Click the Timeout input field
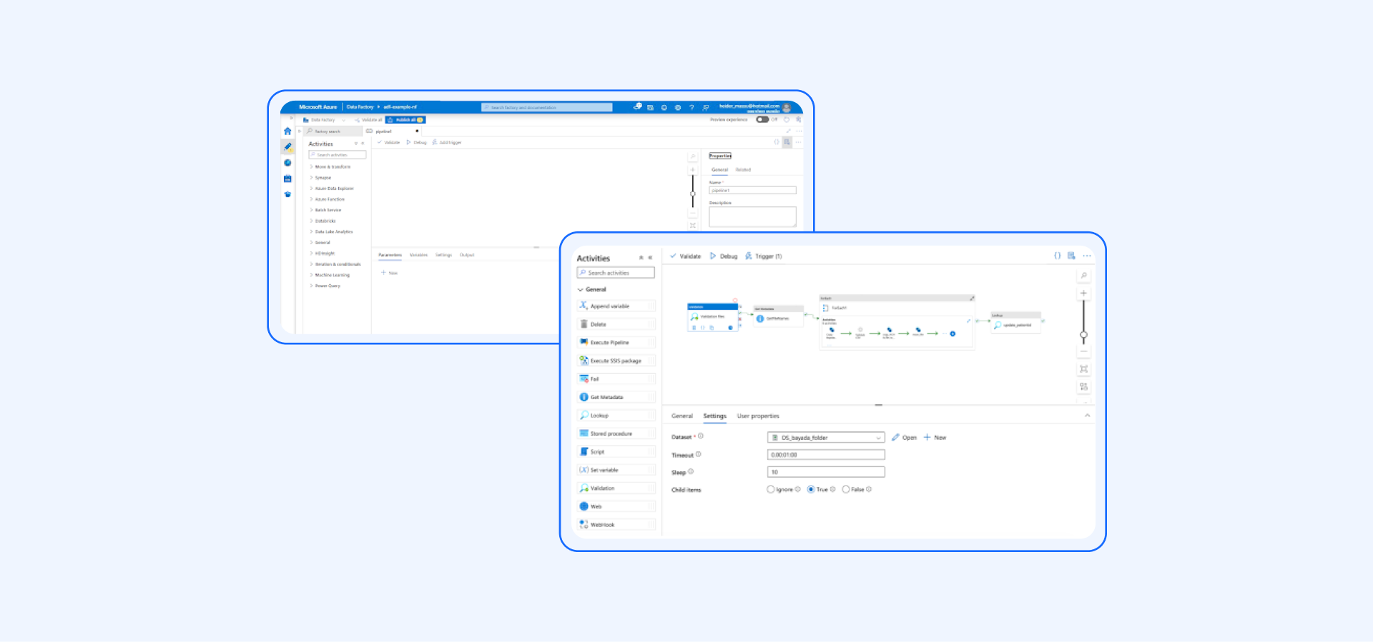 [x=826, y=455]
